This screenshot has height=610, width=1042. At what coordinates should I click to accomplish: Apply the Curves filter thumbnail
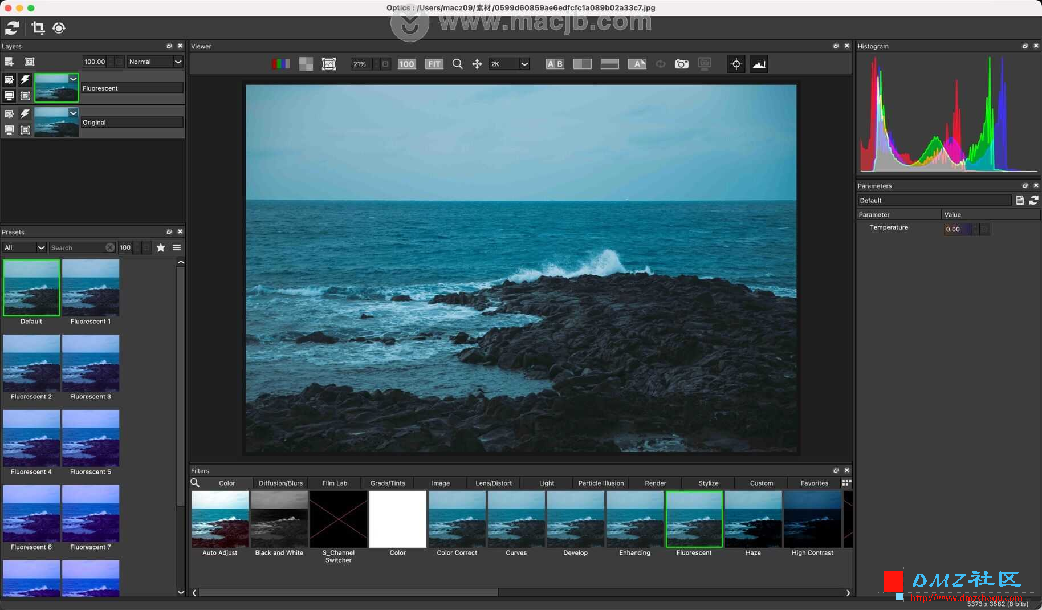516,519
